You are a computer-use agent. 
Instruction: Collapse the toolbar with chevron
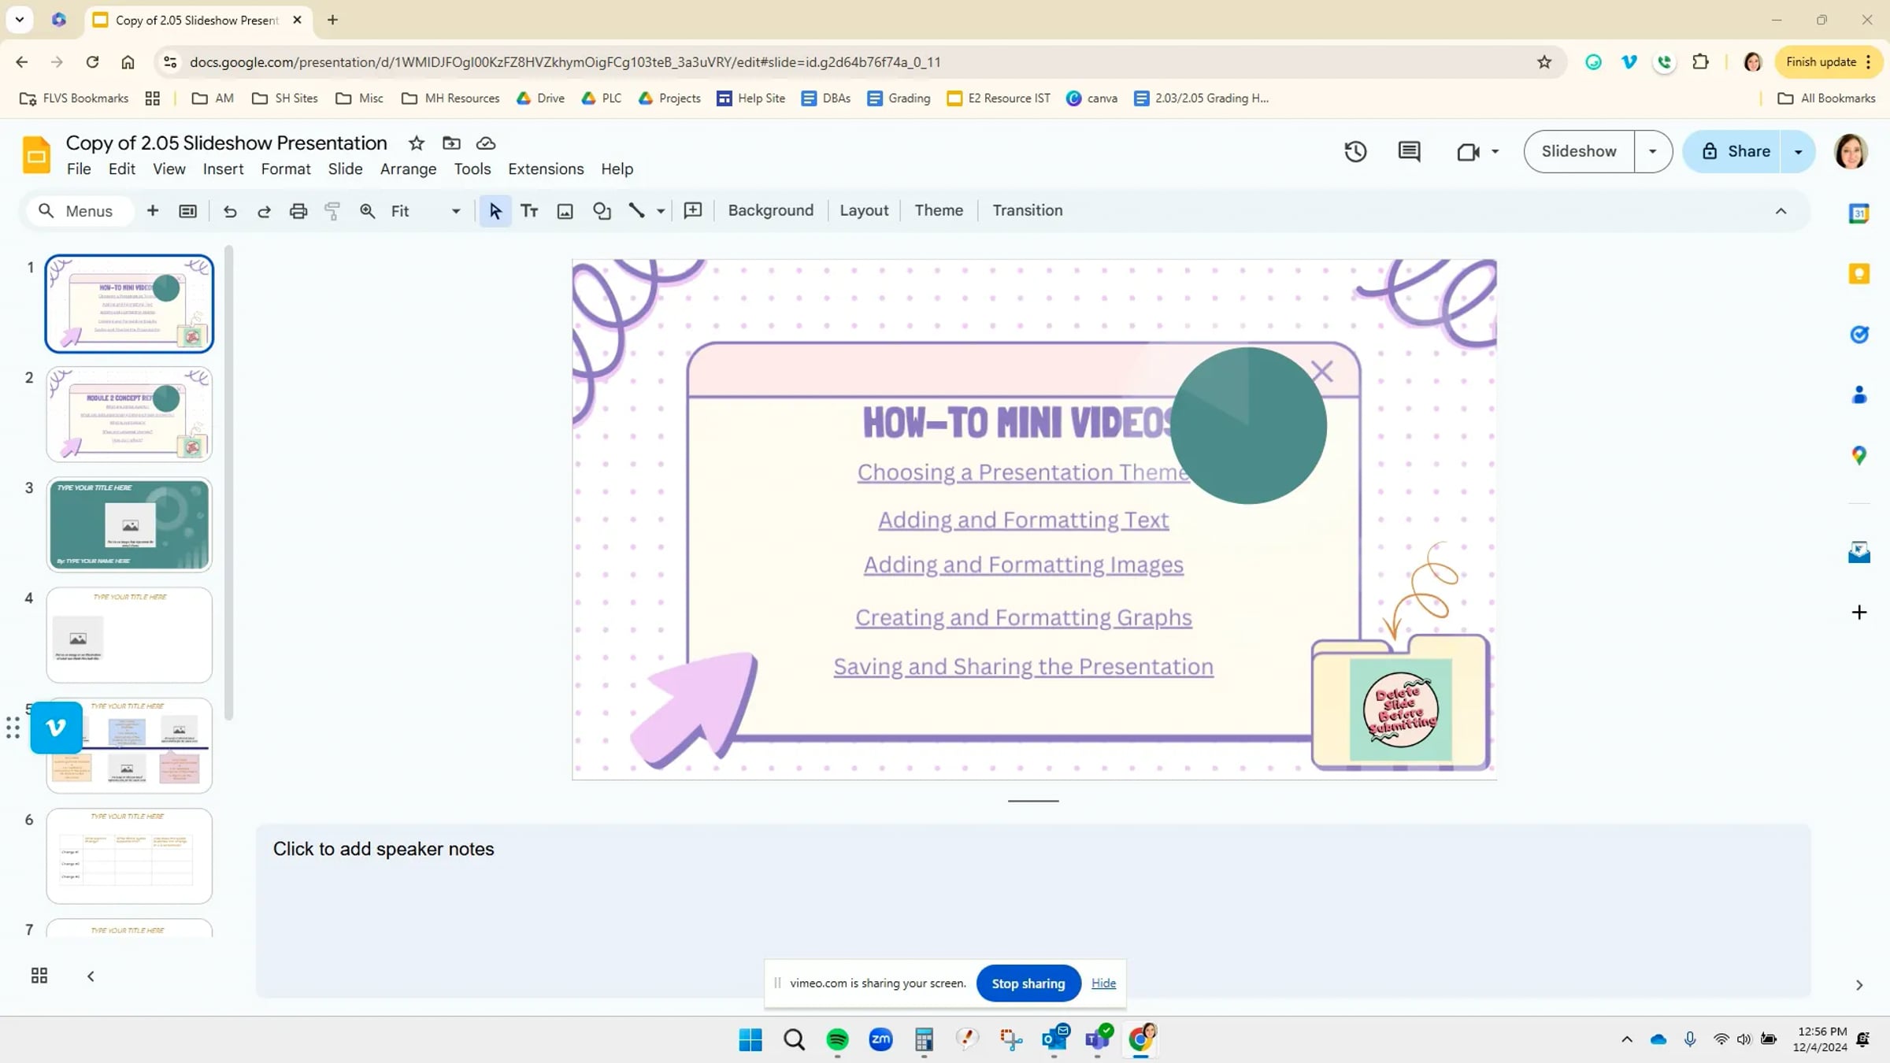coord(1781,210)
